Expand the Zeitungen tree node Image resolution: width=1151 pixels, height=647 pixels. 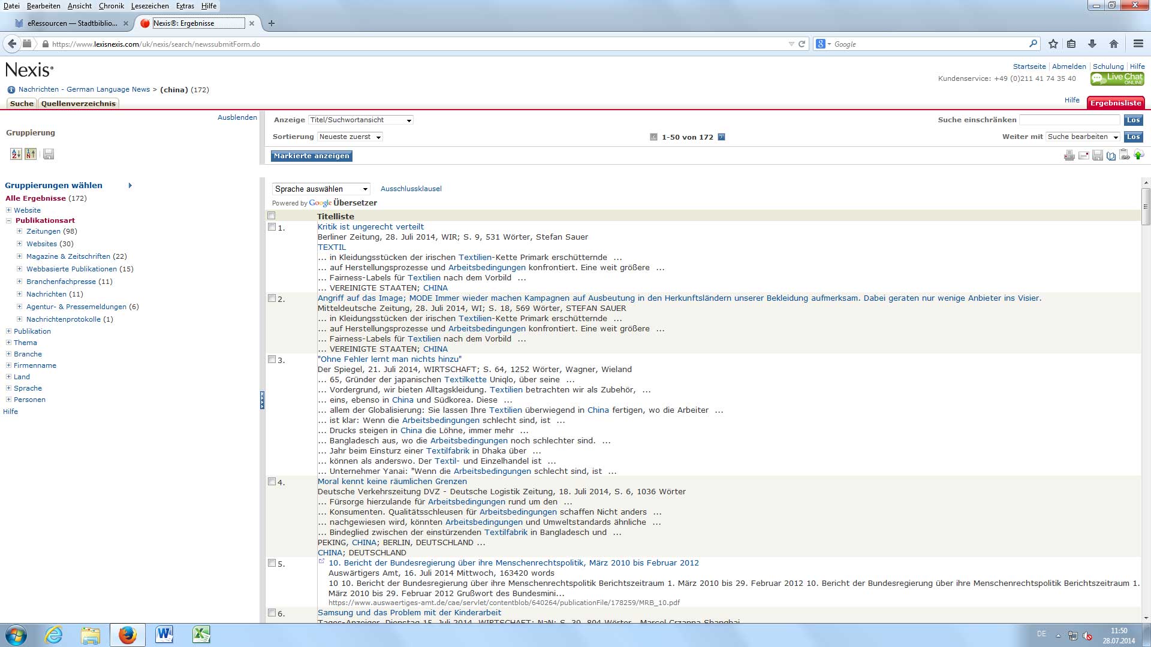(19, 231)
